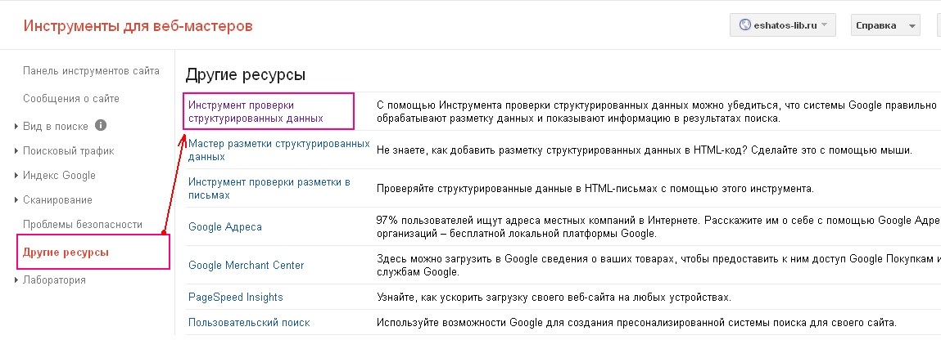Go to Сообщения о сайте
This screenshot has height=349, width=941.
tap(71, 99)
